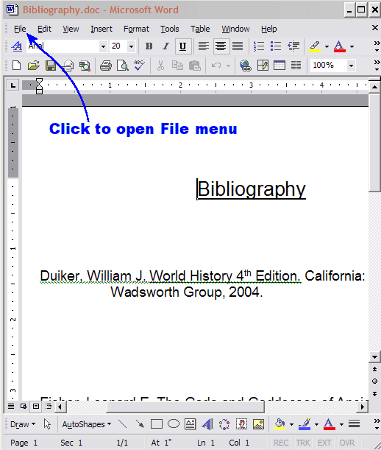This screenshot has width=381, height=450.
Task: Choose the Select Objects arrow tool
Action: 47,424
